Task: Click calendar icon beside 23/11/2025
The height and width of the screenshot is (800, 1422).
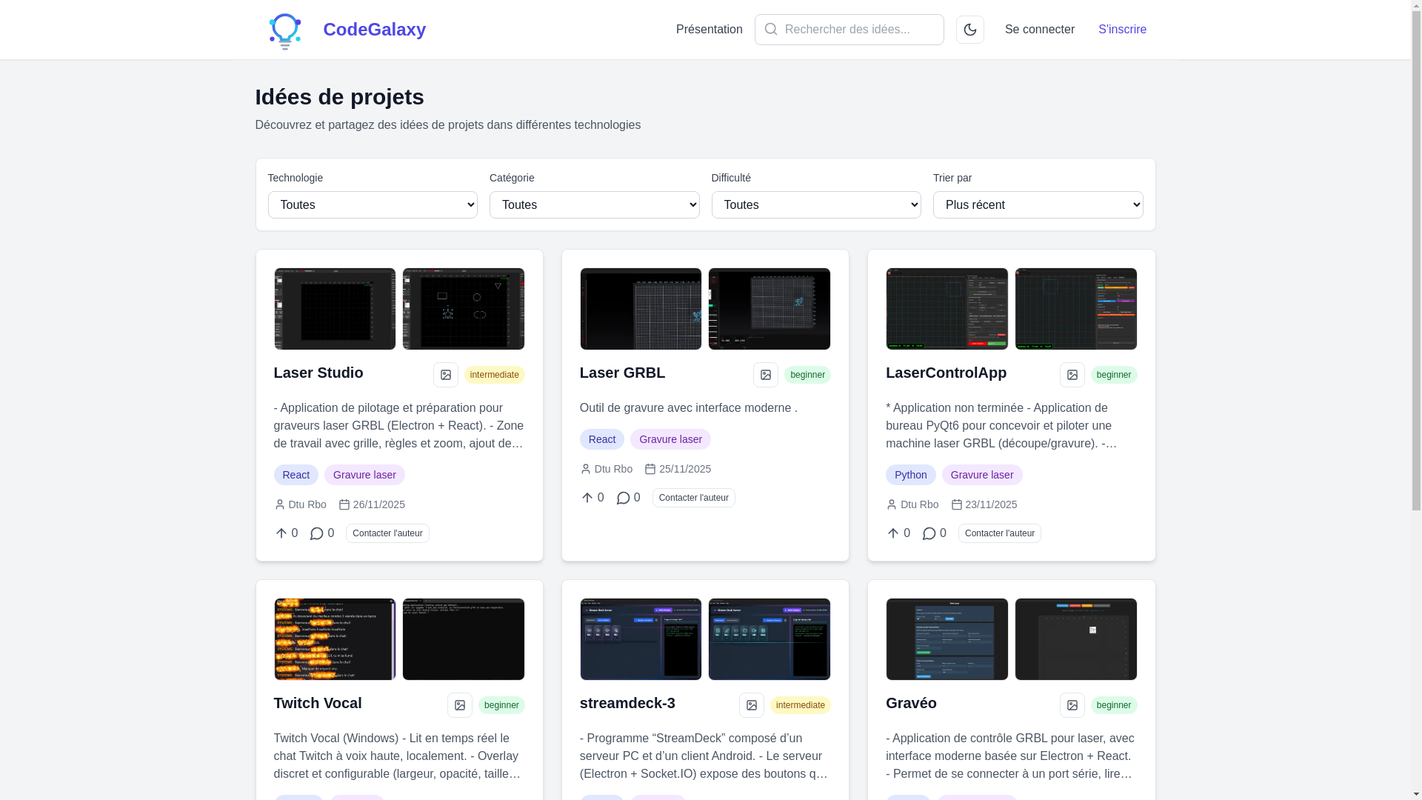Action: (957, 504)
